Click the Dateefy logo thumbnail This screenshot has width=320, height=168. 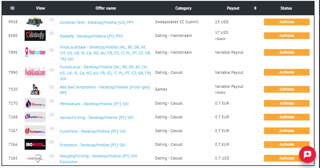pyautogui.click(x=35, y=35)
